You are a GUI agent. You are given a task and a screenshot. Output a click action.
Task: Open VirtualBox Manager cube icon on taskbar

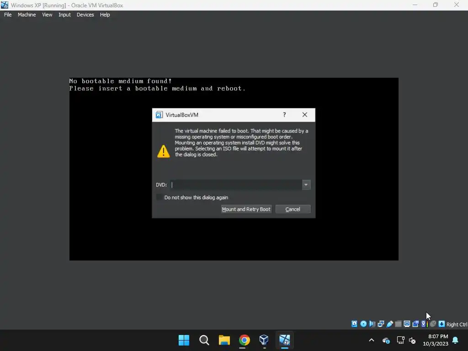click(x=264, y=340)
